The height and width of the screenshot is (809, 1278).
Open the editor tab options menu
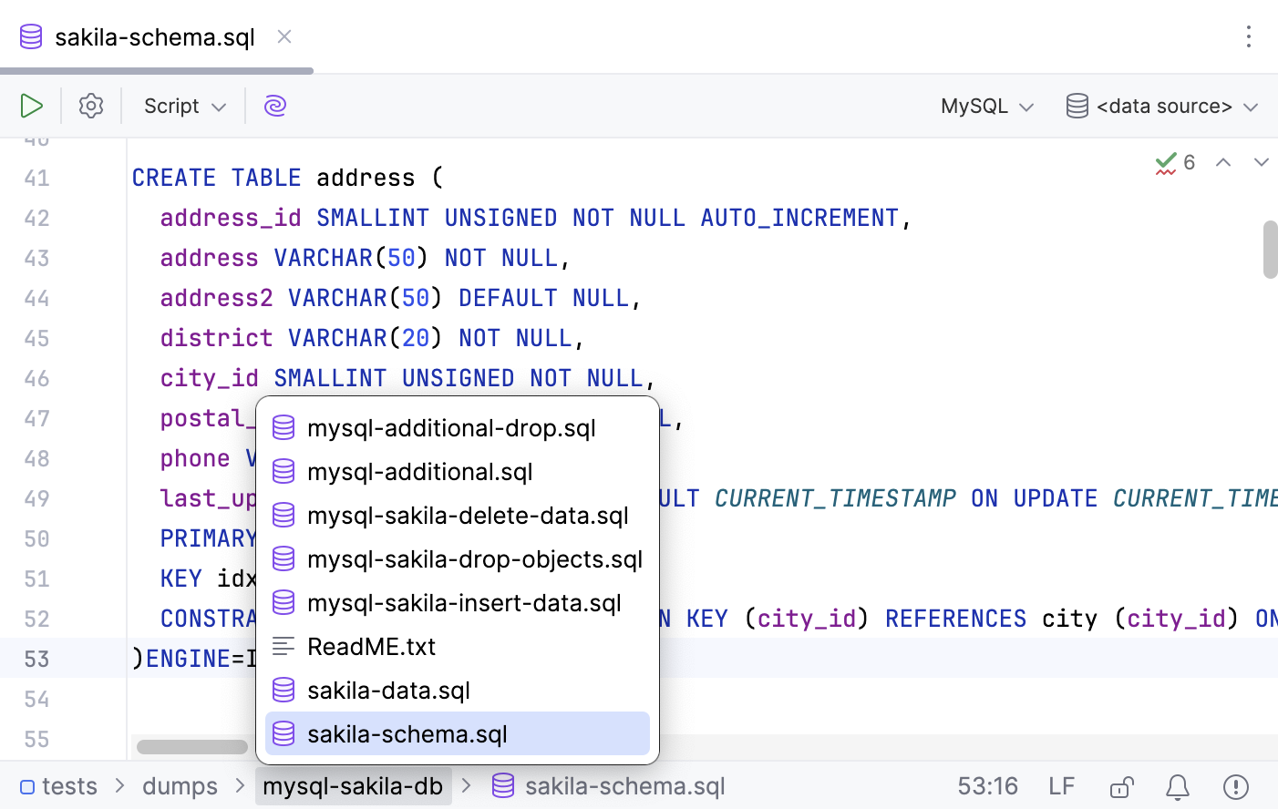point(1248,36)
